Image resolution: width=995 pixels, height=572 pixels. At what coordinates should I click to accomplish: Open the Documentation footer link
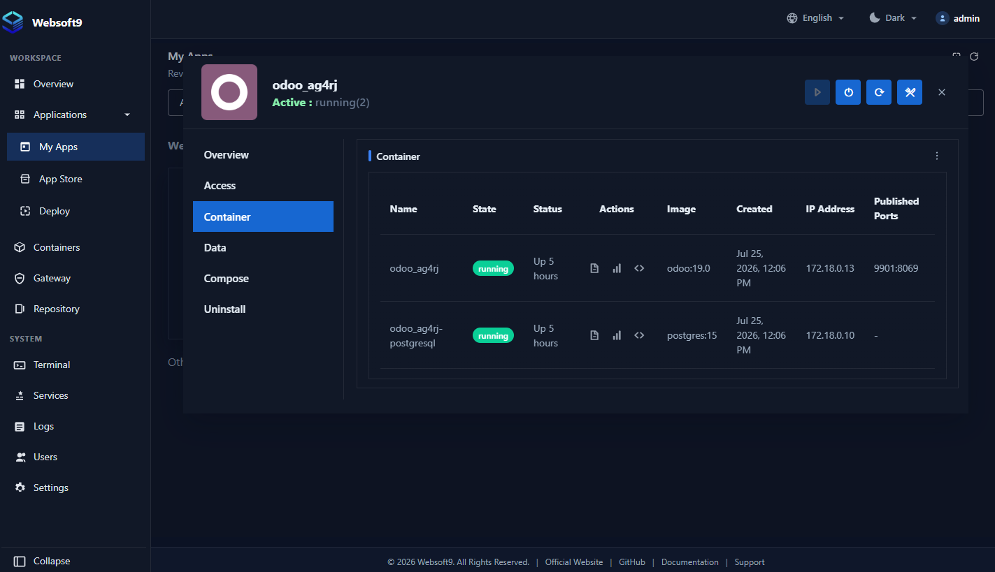(x=690, y=562)
